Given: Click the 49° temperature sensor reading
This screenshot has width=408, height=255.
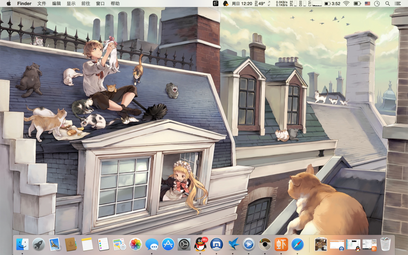Looking at the screenshot, I should 260,4.
